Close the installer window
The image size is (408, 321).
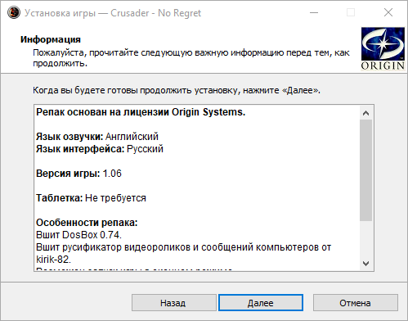pyautogui.click(x=388, y=12)
